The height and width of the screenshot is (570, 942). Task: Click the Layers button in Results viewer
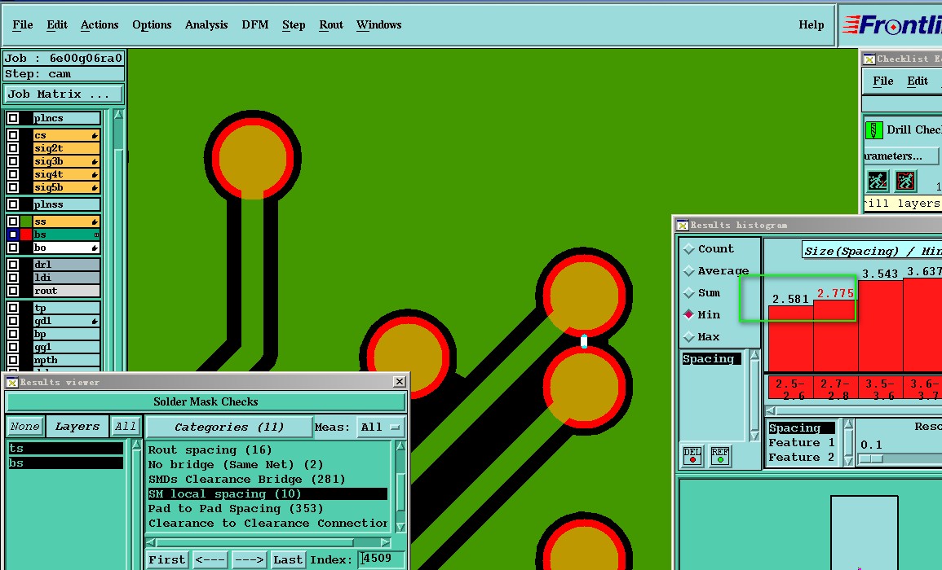(x=77, y=427)
